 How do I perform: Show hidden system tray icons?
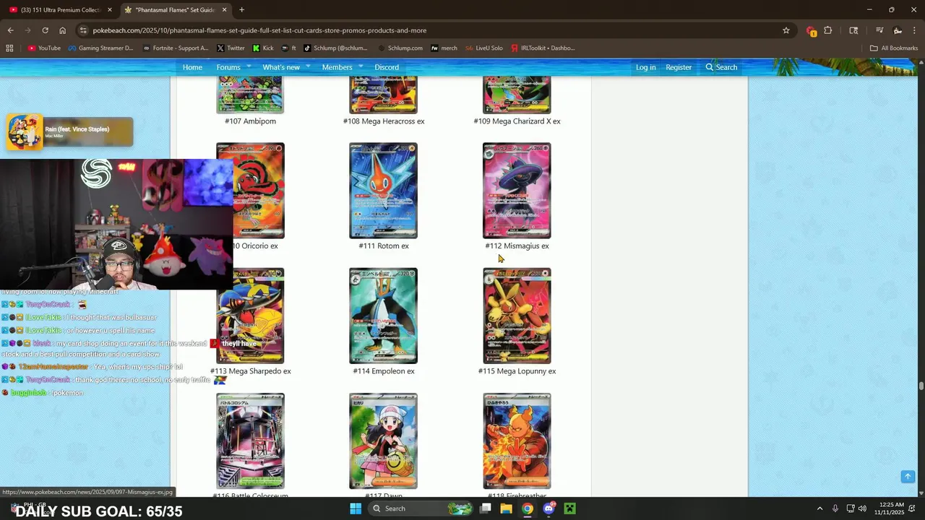pyautogui.click(x=819, y=508)
